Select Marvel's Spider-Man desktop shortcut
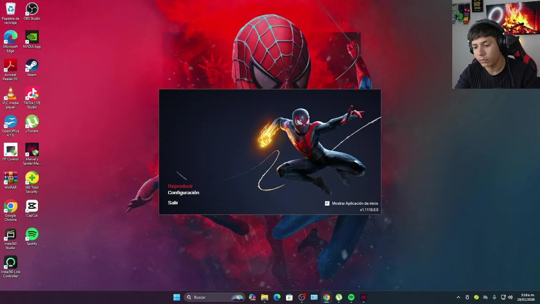This screenshot has height=304, width=540. [32, 155]
